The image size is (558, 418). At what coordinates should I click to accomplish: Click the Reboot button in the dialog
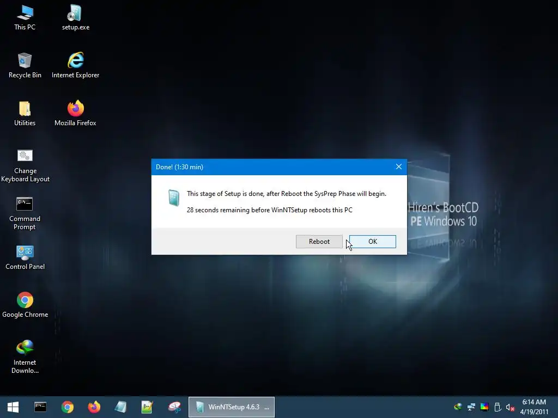[x=319, y=242]
